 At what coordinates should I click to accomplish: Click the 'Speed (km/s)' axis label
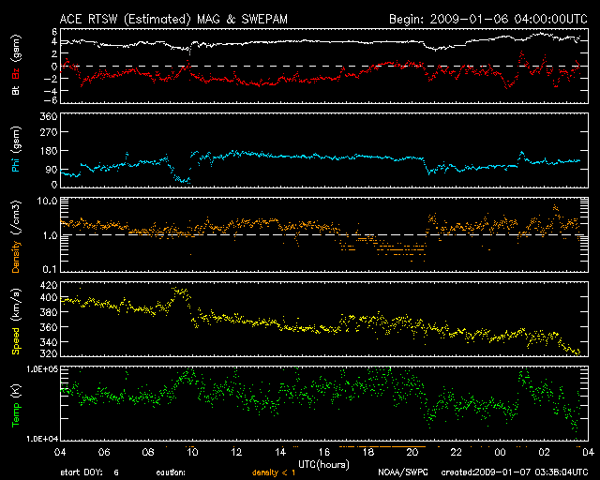(16, 322)
